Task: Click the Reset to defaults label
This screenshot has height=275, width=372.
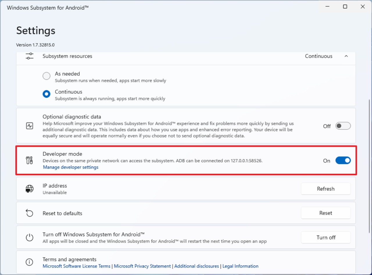Action: coord(62,214)
